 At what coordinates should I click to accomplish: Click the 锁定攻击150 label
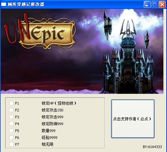click(52, 110)
